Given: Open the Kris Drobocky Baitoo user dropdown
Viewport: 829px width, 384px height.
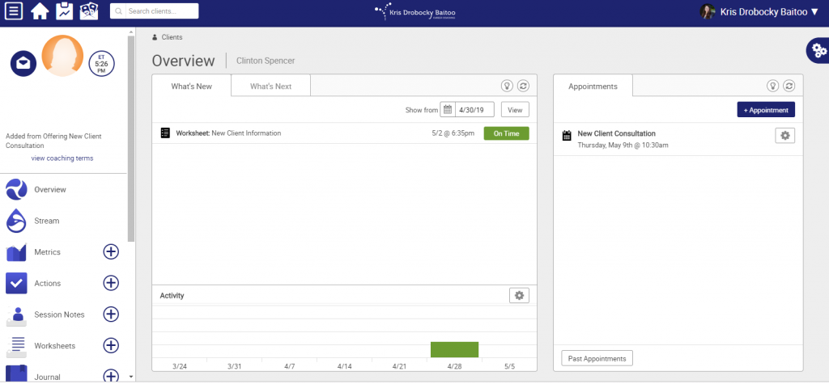Looking at the screenshot, I should (x=769, y=11).
